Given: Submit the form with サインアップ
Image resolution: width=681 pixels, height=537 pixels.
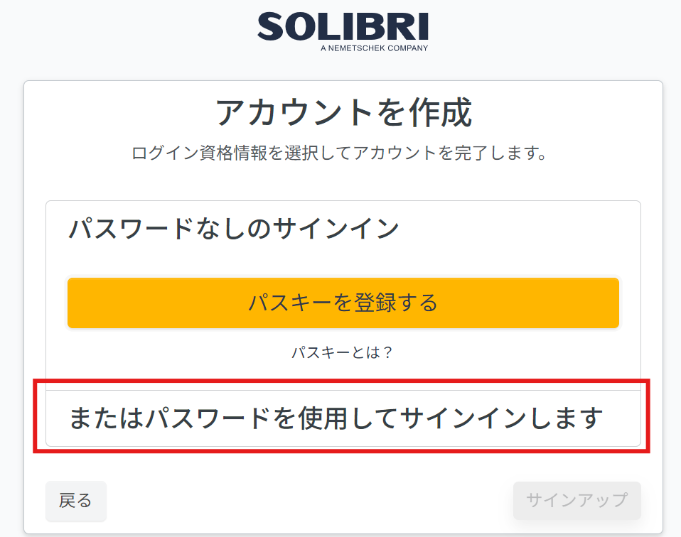Looking at the screenshot, I should click(x=577, y=501).
